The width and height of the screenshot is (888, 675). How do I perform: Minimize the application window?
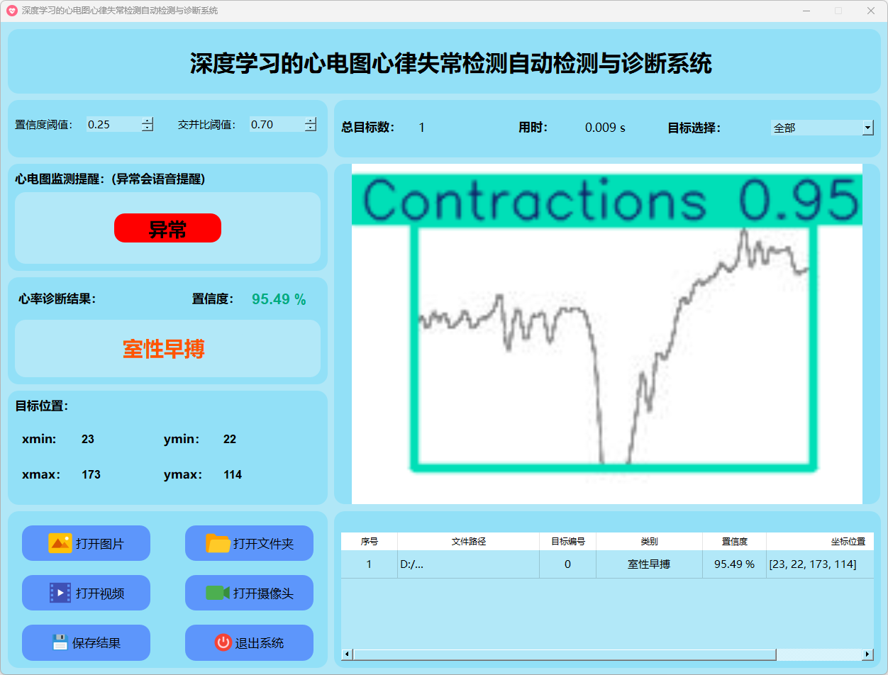806,11
